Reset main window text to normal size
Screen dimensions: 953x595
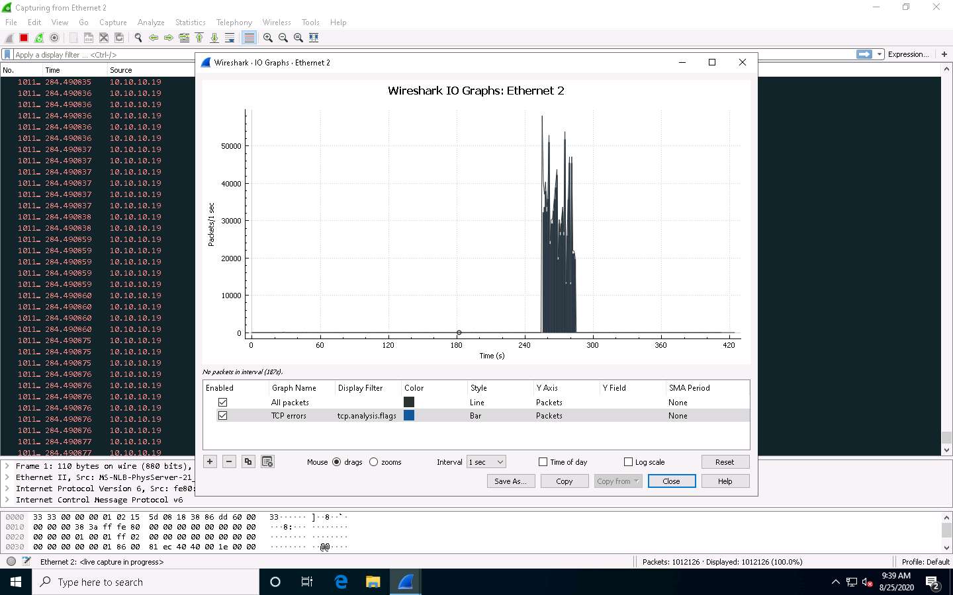pos(298,38)
